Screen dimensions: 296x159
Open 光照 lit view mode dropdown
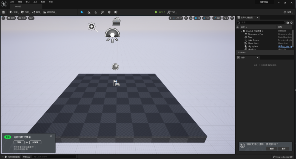pos(22,18)
